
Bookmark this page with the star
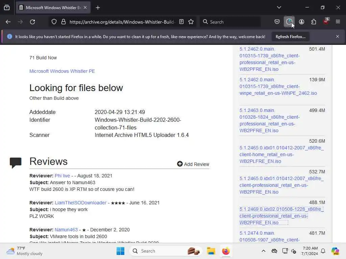(191, 22)
